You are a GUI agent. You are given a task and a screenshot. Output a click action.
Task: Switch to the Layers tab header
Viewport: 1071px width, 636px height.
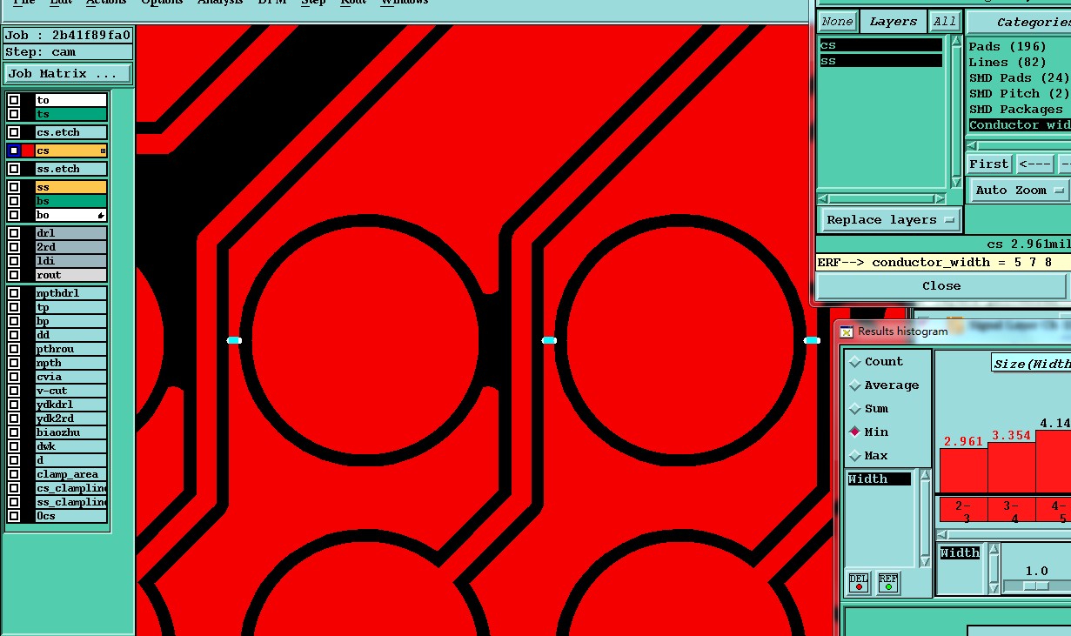pyautogui.click(x=894, y=22)
